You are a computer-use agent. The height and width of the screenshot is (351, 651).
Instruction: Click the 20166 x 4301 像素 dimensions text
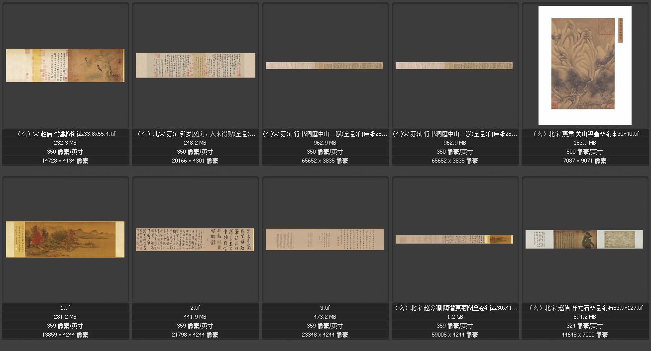click(195, 161)
